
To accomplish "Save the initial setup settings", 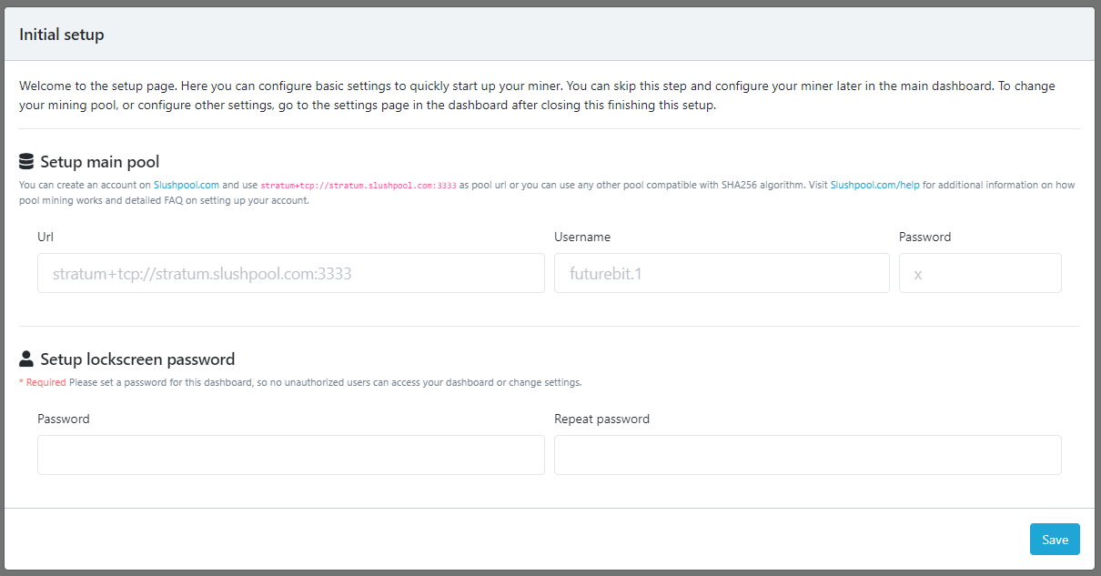I will 1055,540.
